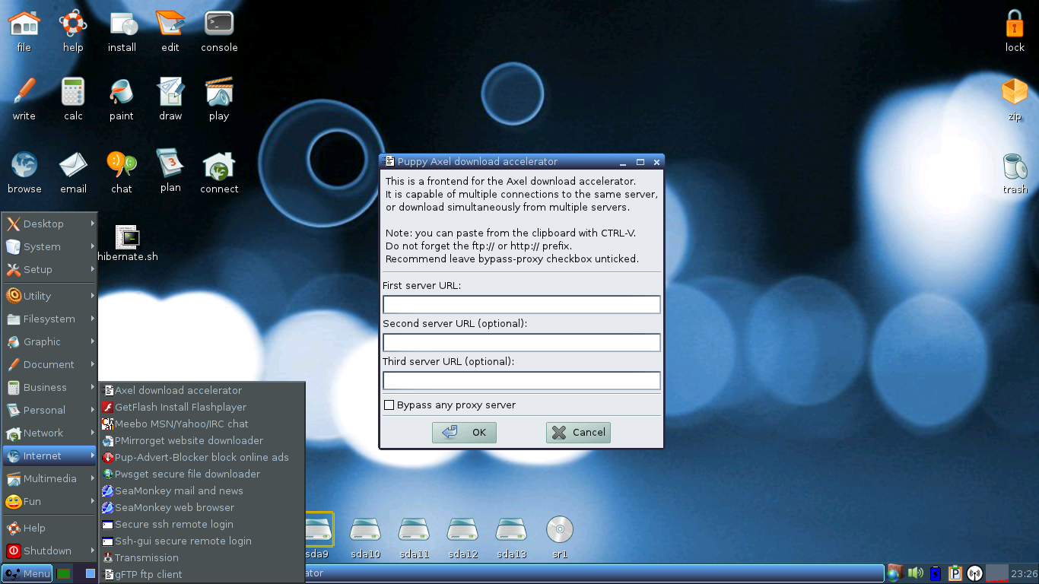Open the clipboard manager tray icon
The width and height of the screenshot is (1039, 584).
(955, 573)
